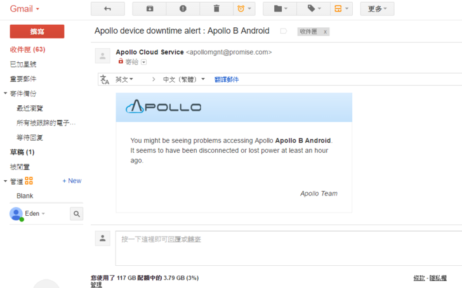This screenshot has width=462, height=288.
Task: Open the labels tag button
Action: [x=315, y=9]
